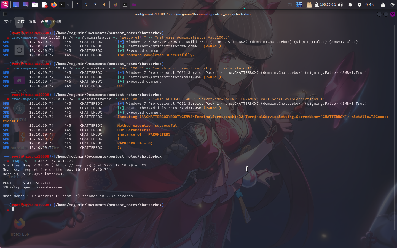Click 'ReturnValue = 0;' output line
Screen dimensions: 397x248
pyautogui.click(x=135, y=143)
